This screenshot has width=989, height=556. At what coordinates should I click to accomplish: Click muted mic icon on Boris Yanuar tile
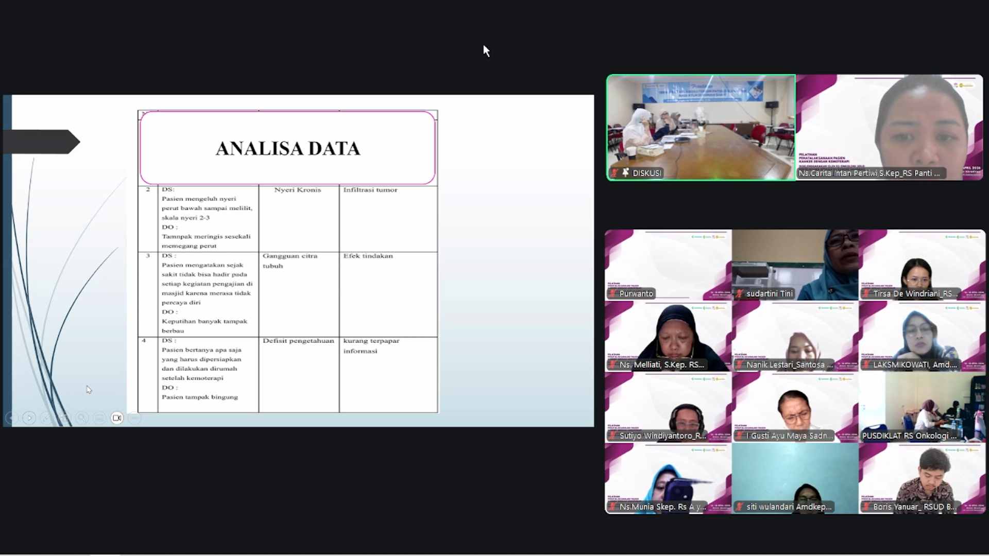(x=867, y=507)
